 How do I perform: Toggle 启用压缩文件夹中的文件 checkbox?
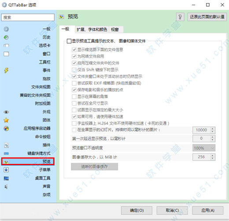(x=74, y=63)
